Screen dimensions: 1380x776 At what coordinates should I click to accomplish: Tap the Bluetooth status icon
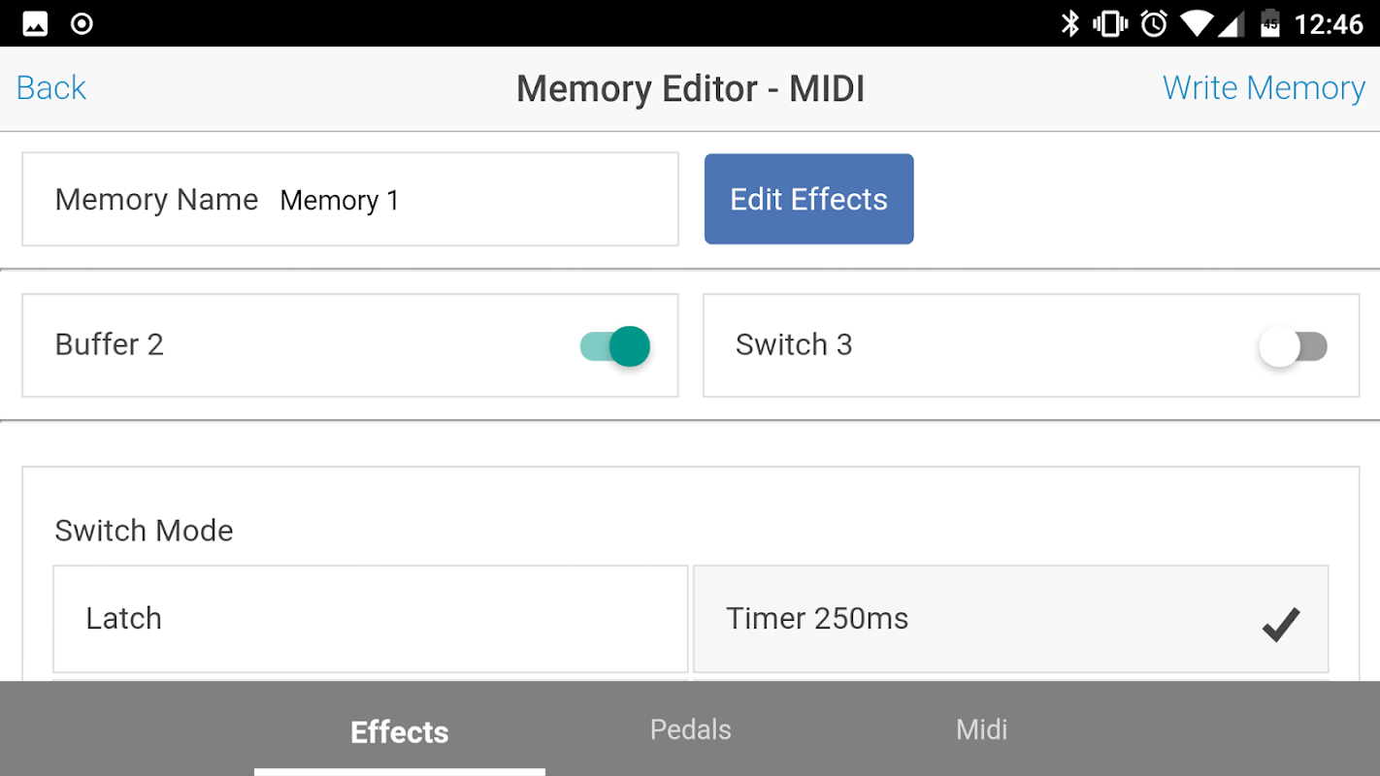click(1069, 23)
